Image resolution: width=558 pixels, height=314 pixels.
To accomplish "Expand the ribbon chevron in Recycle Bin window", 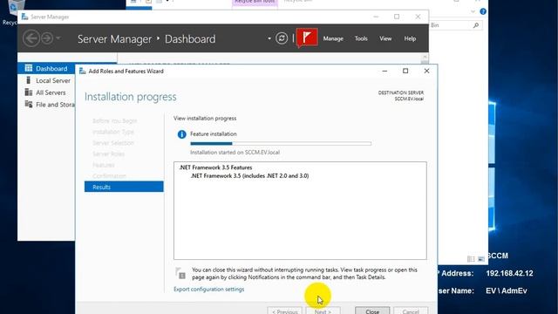I will (473, 11).
